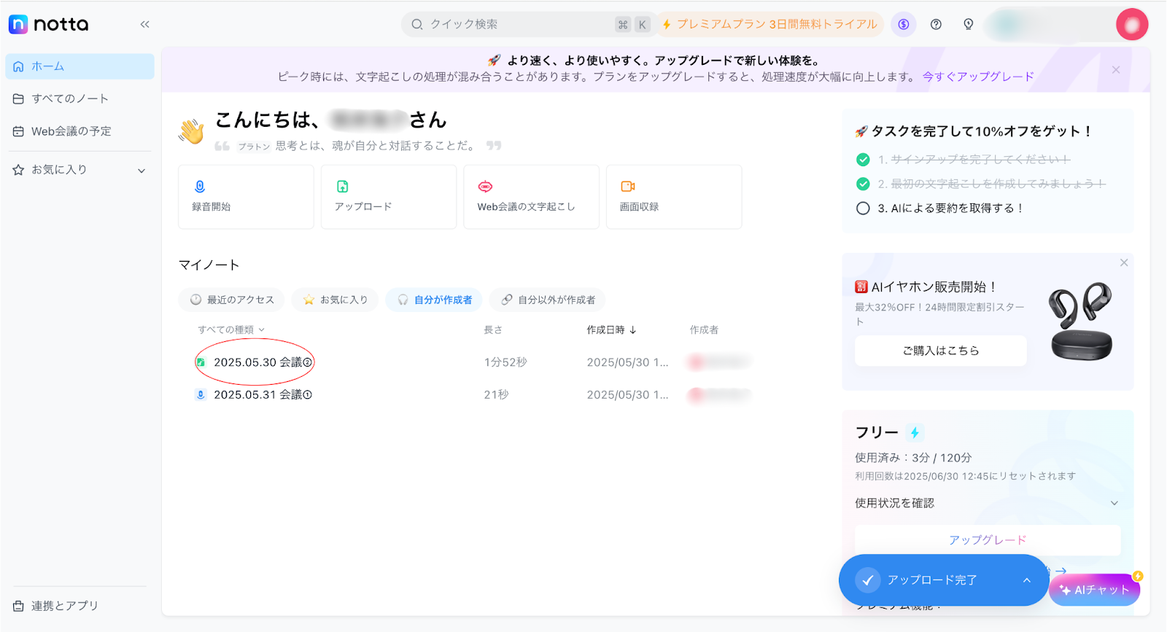Click the lightbulb icon in header
The image size is (1167, 632).
point(968,24)
